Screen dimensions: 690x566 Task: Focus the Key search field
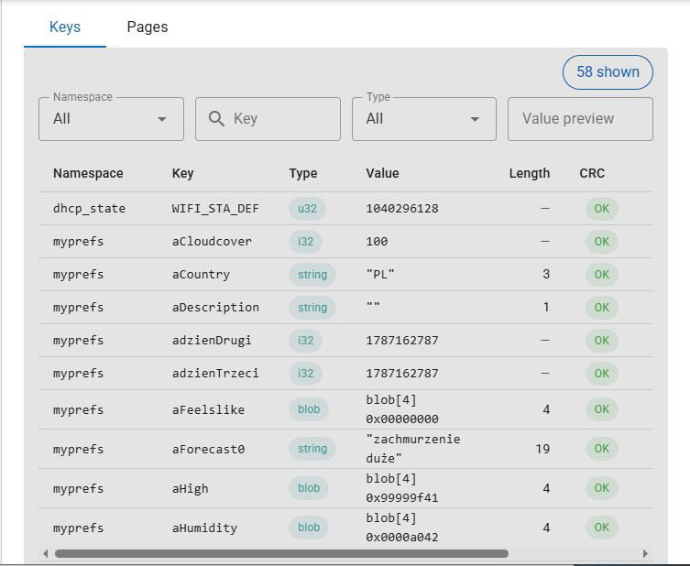point(268,119)
